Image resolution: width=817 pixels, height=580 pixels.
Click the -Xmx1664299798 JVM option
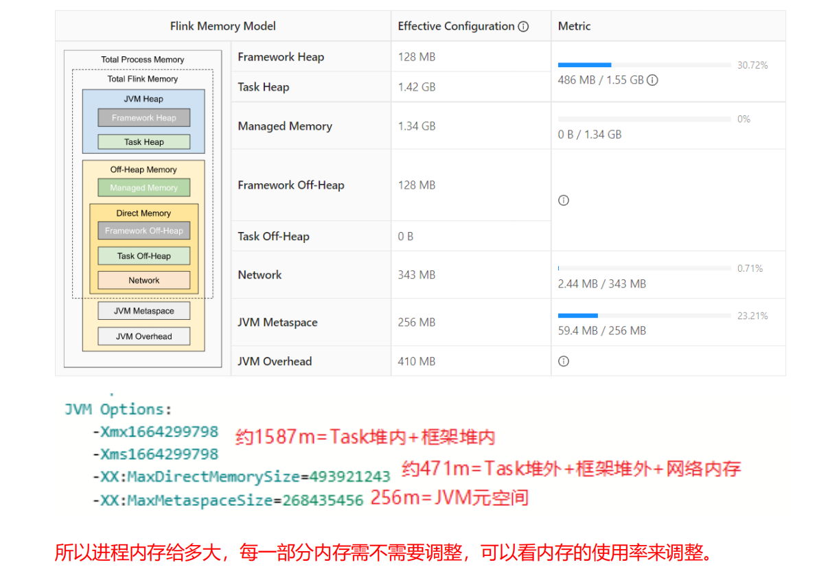click(x=155, y=432)
